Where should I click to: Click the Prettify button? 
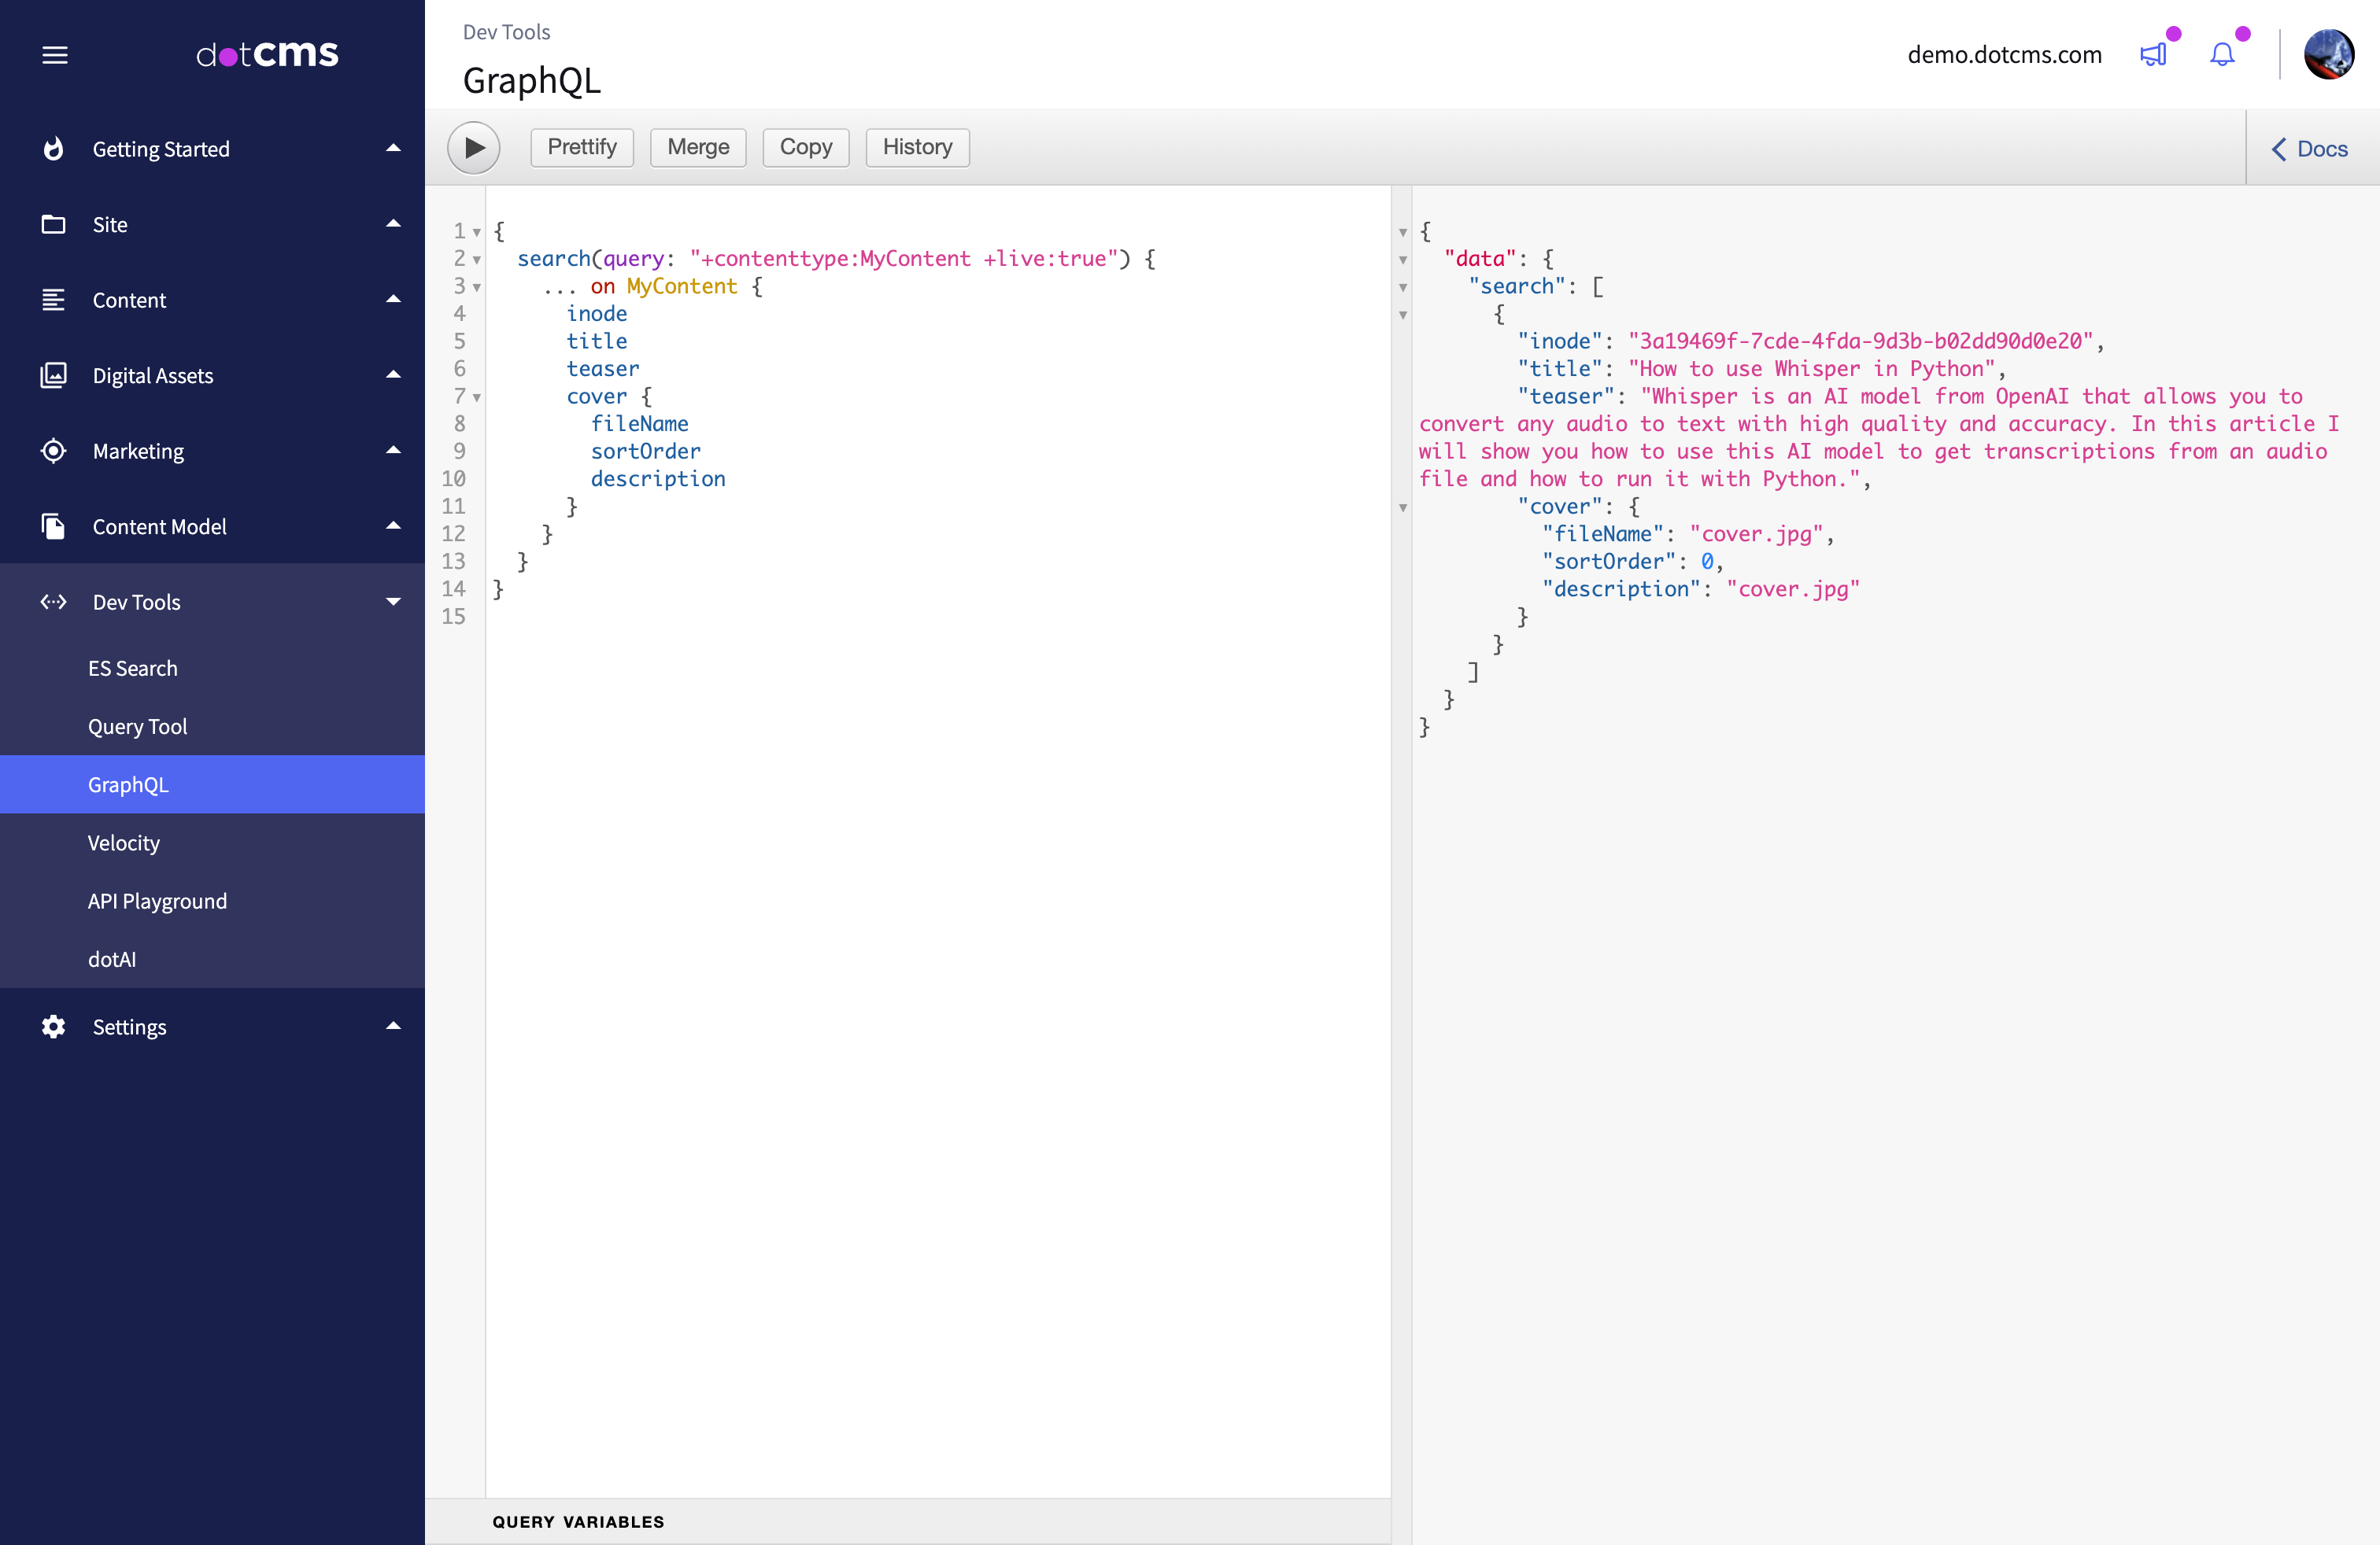point(581,147)
